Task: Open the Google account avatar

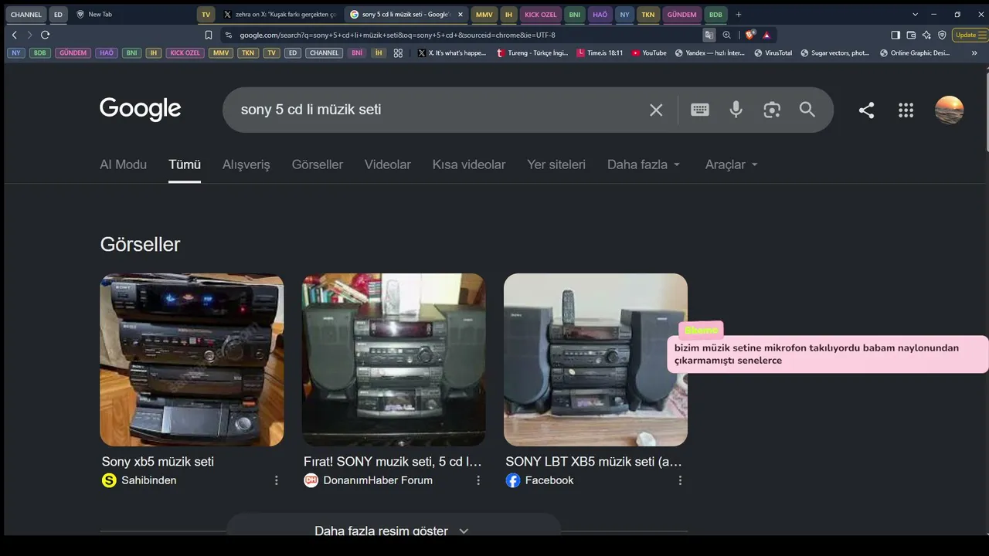Action: pyautogui.click(x=950, y=110)
